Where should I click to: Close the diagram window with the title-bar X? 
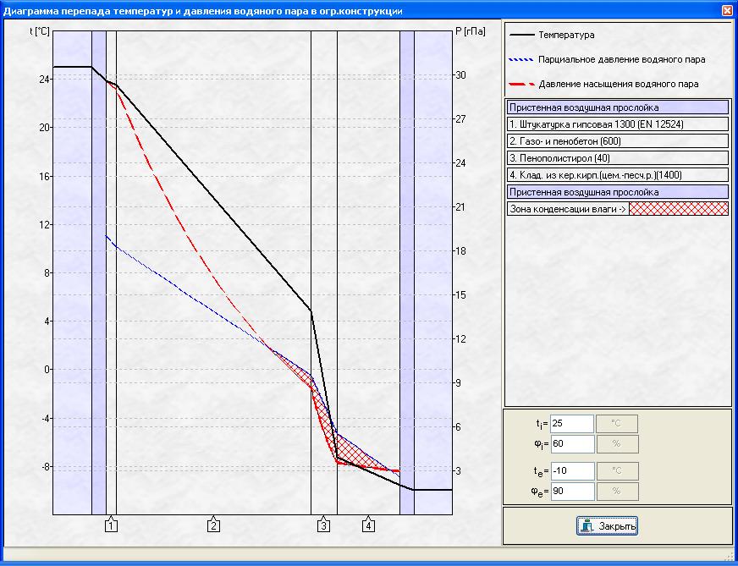727,11
